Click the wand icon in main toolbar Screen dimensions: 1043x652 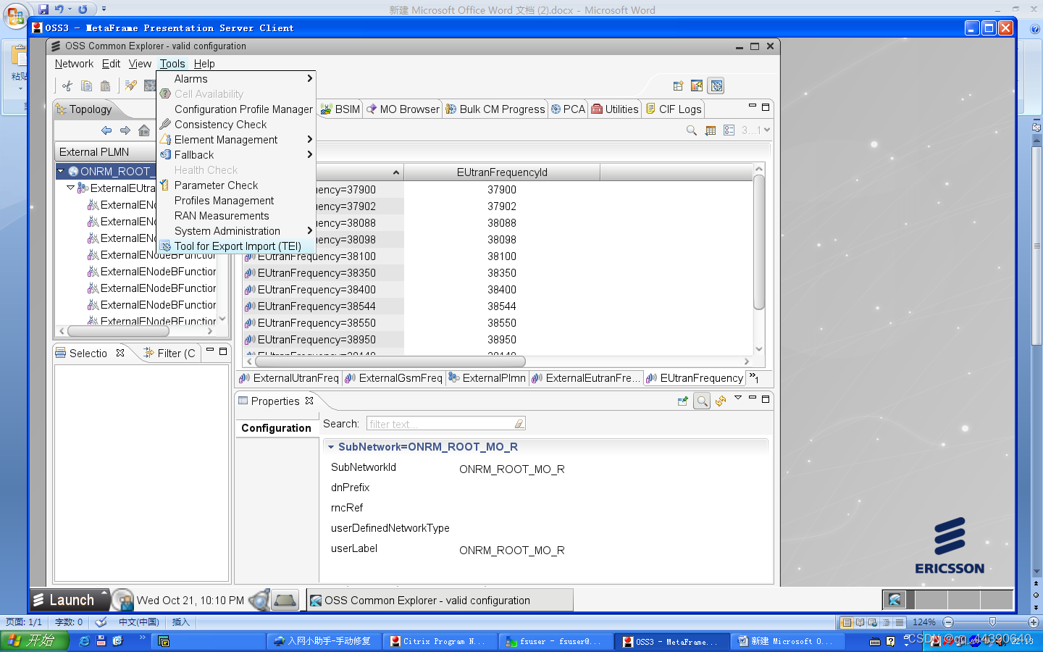(130, 85)
